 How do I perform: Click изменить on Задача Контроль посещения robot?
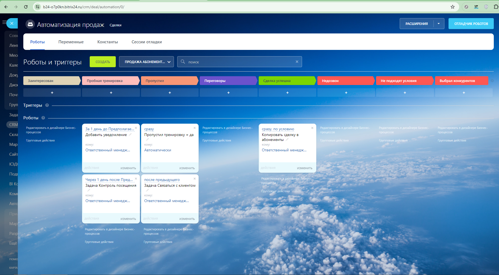(128, 219)
